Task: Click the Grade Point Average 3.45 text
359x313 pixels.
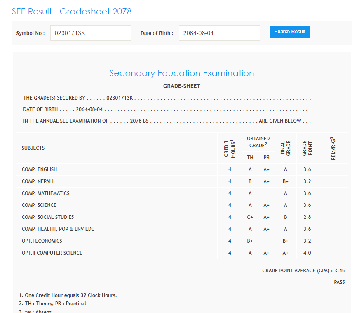Action: 303,271
